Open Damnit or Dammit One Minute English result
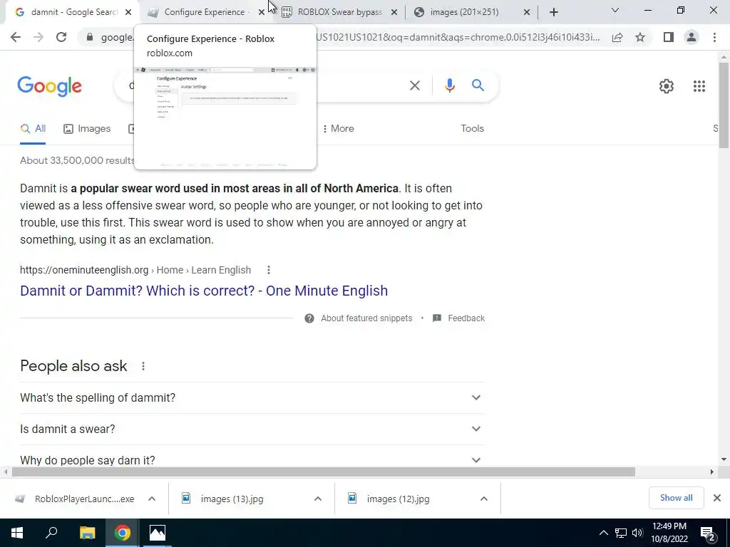The image size is (730, 547). click(204, 291)
